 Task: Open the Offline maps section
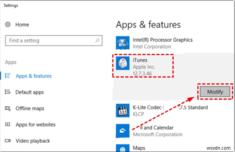click(x=30, y=108)
